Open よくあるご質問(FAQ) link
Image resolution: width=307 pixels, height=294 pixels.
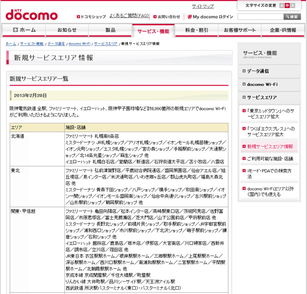[129, 16]
